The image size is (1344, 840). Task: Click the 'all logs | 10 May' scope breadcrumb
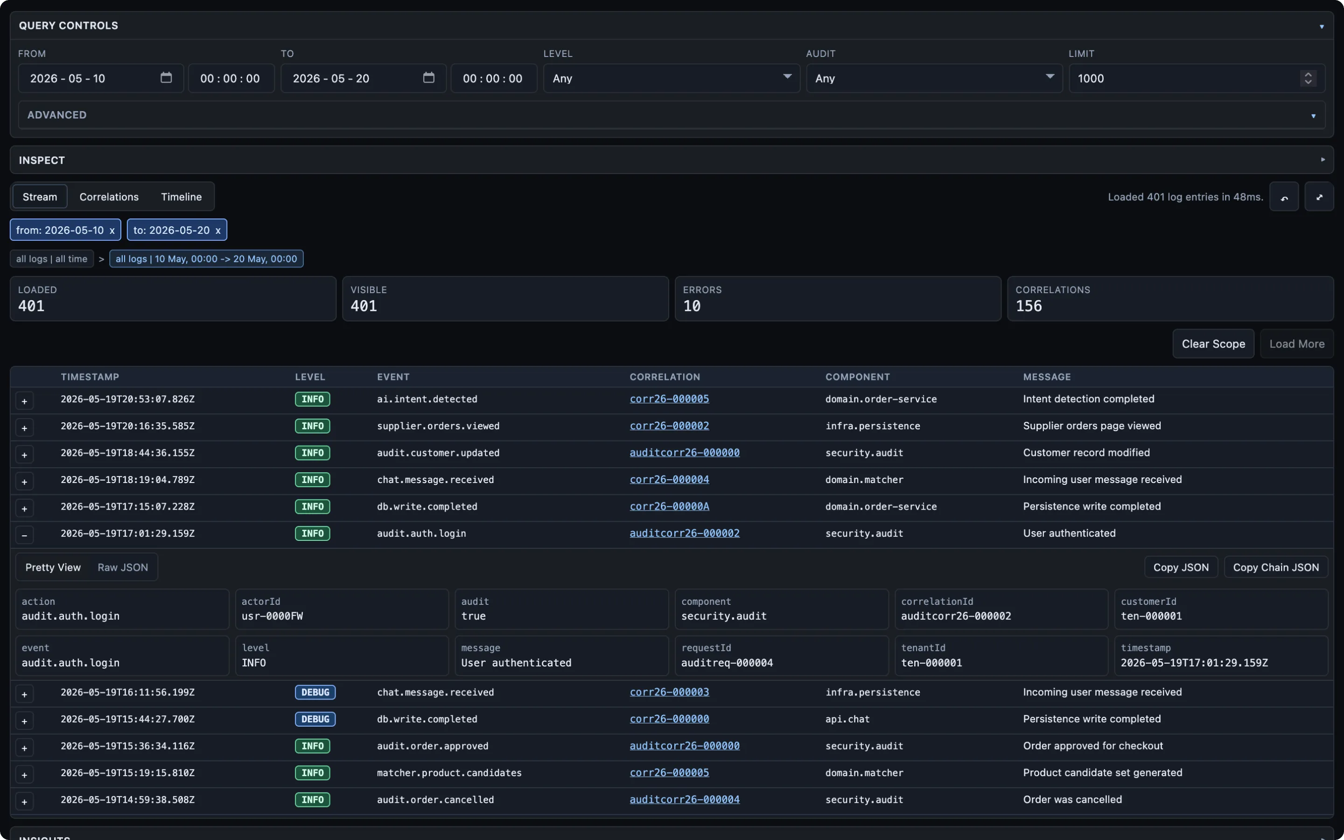pos(206,259)
